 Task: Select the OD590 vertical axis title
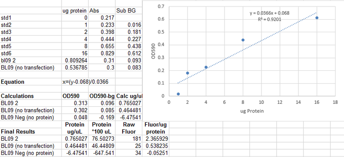tap(154, 51)
